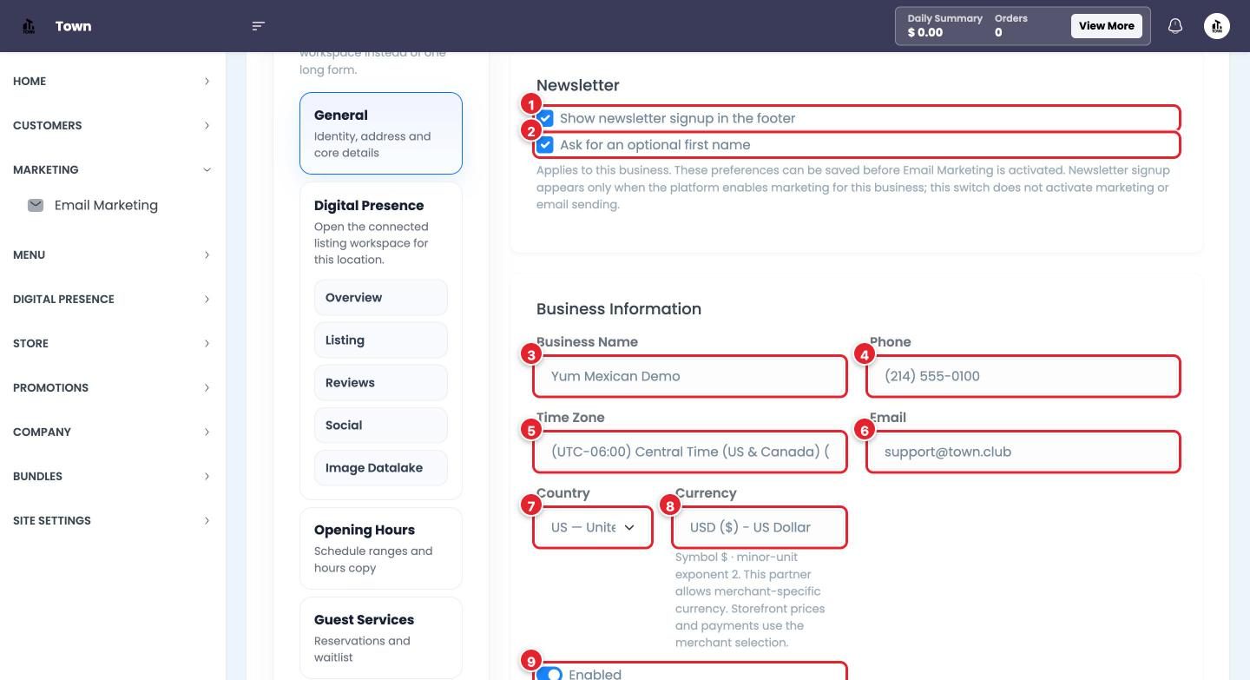This screenshot has height=680, width=1250.
Task: Expand the BUNDLES sidebar section
Action: click(x=111, y=476)
